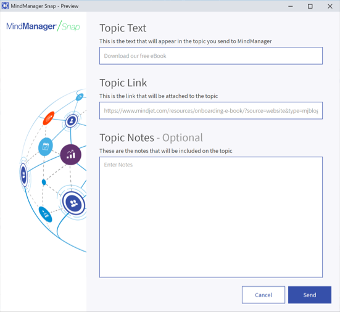Image resolution: width=340 pixels, height=312 pixels.
Task: Click inside the Enter Notes text area
Action: click(211, 217)
